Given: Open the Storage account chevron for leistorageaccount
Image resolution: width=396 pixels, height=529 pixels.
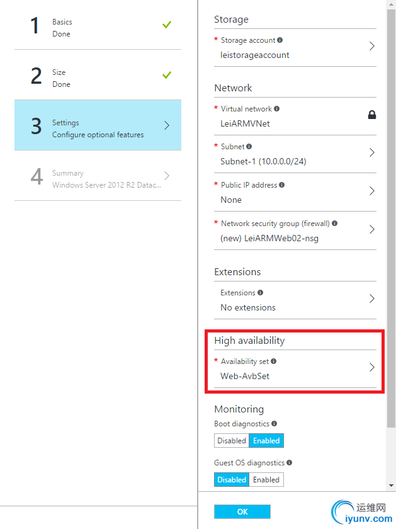Looking at the screenshot, I should pyautogui.click(x=371, y=46).
